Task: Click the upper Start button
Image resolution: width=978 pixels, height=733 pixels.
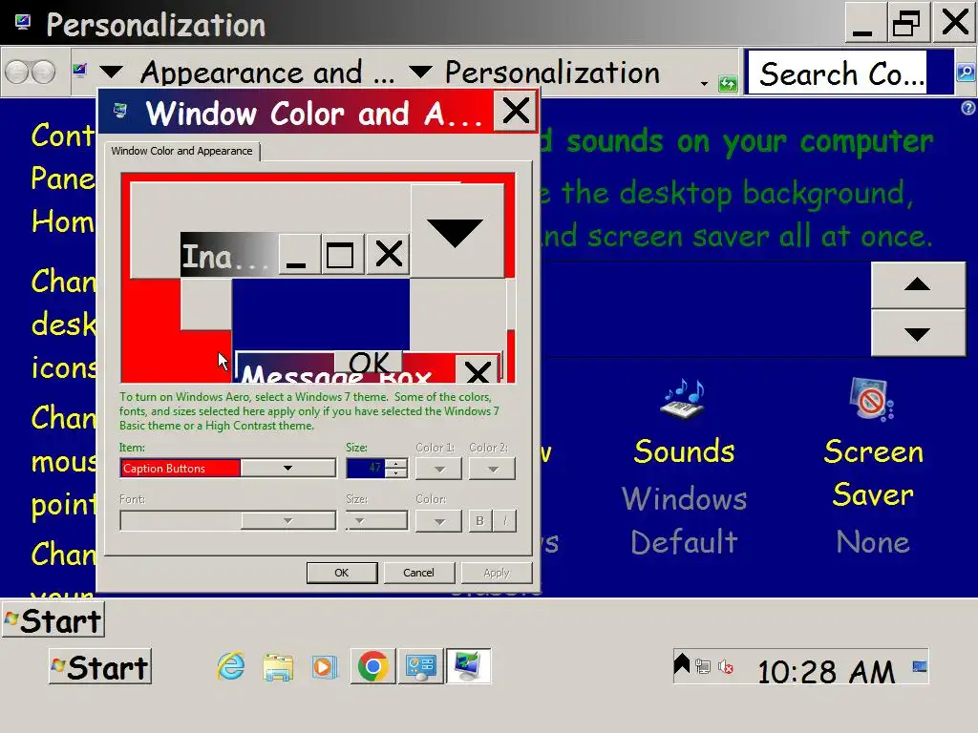Action: tap(53, 620)
